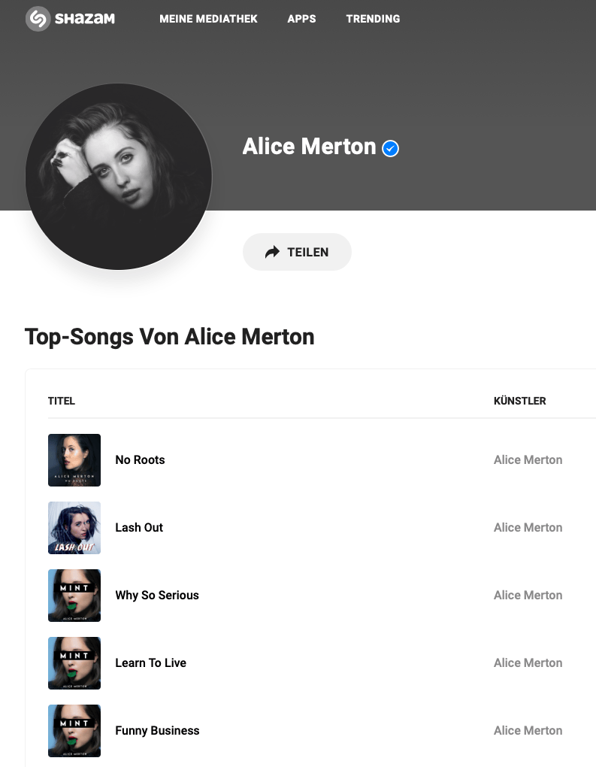Open the Apps menu item
The image size is (596, 767).
(x=301, y=19)
